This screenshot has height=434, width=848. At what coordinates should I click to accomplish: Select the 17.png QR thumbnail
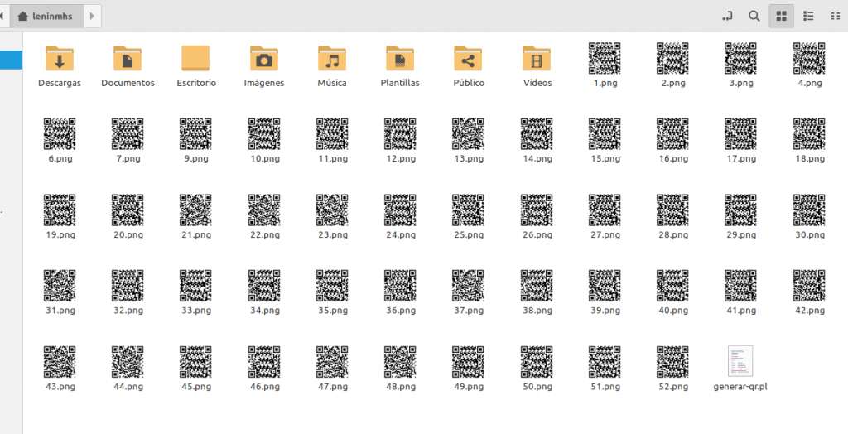741,134
